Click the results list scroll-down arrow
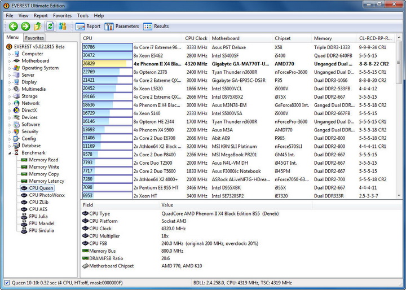Screen dimensions: 406x290 click(399, 196)
